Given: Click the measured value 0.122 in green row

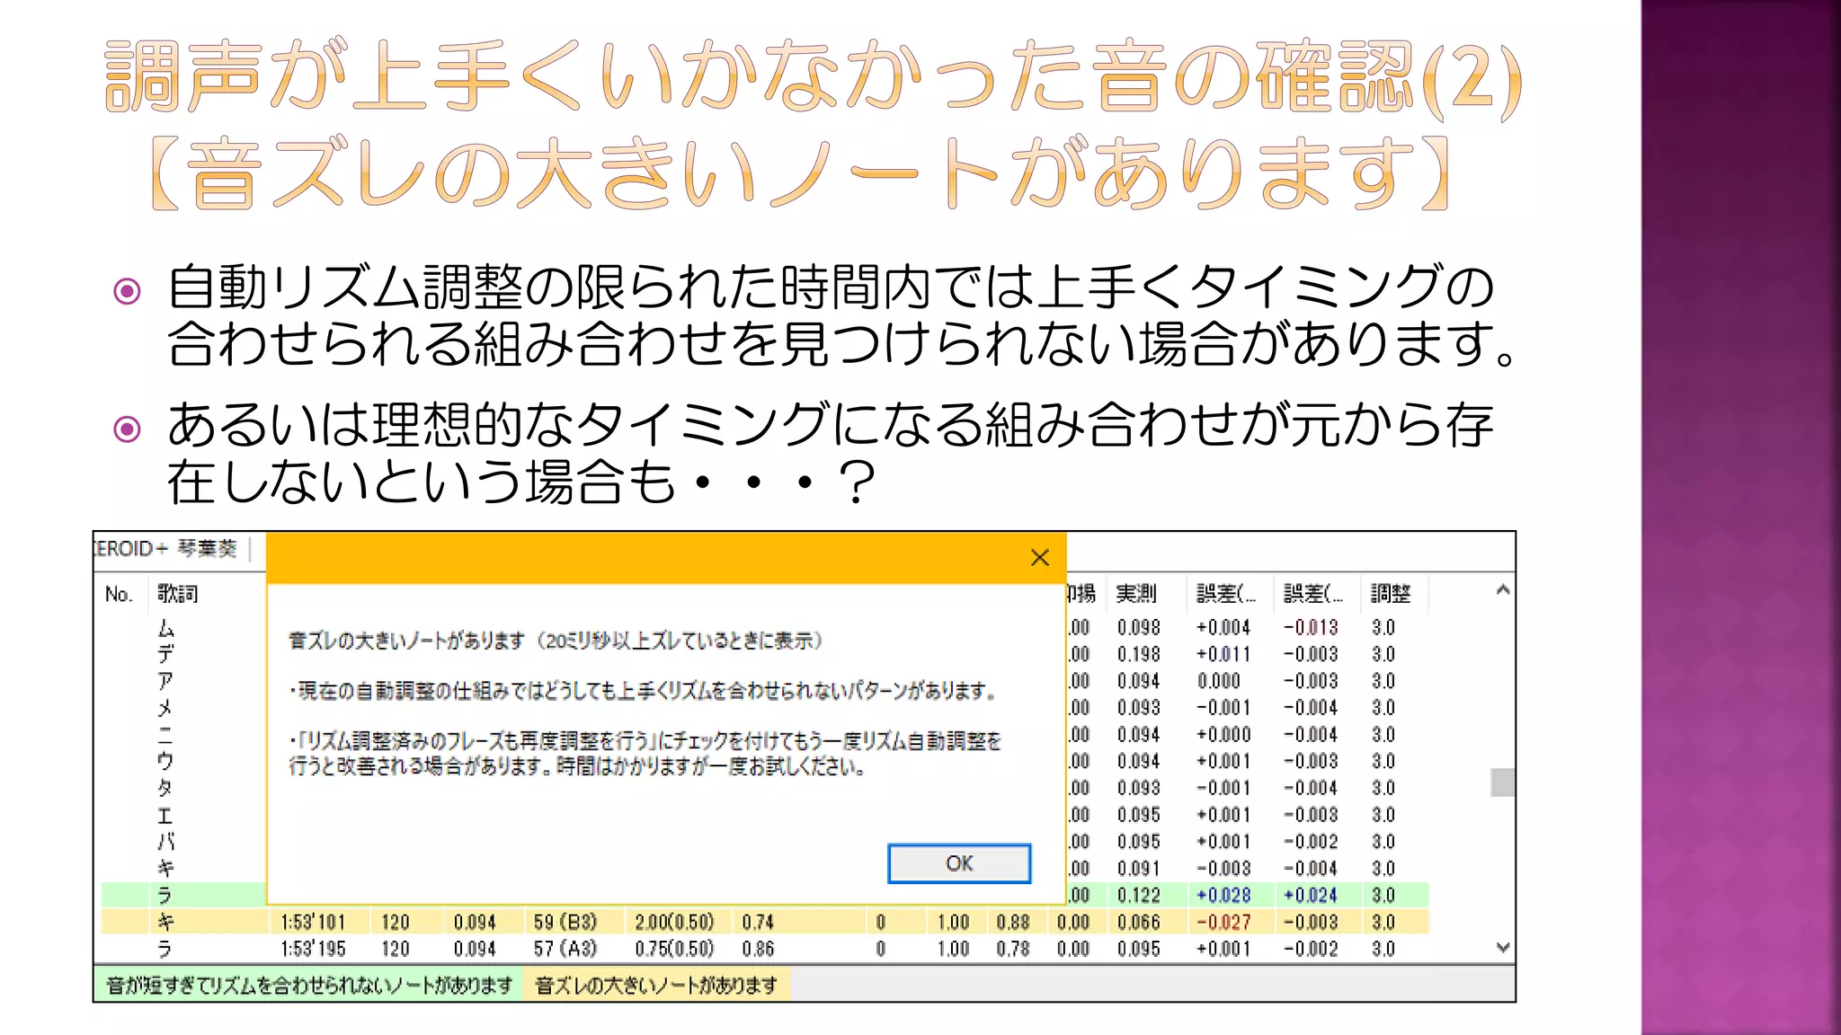Looking at the screenshot, I should (x=1139, y=896).
